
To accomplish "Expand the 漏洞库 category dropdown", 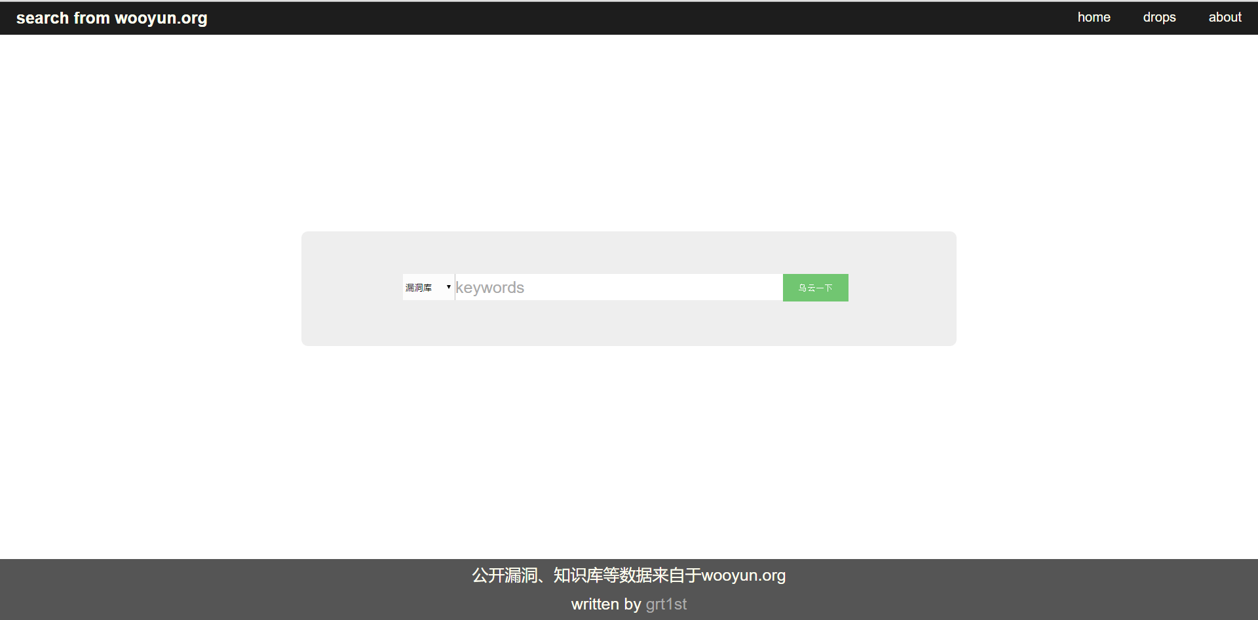I will 428,288.
